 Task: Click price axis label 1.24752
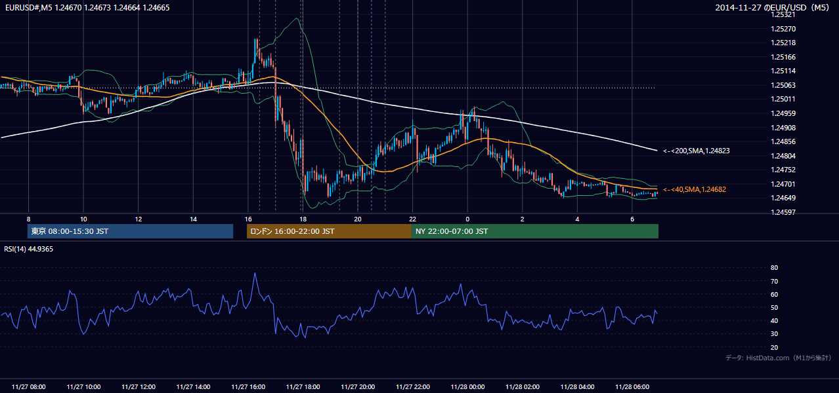click(x=783, y=170)
